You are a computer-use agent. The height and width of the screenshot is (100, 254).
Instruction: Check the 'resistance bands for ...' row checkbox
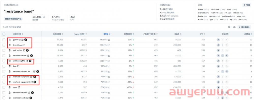click(4, 71)
